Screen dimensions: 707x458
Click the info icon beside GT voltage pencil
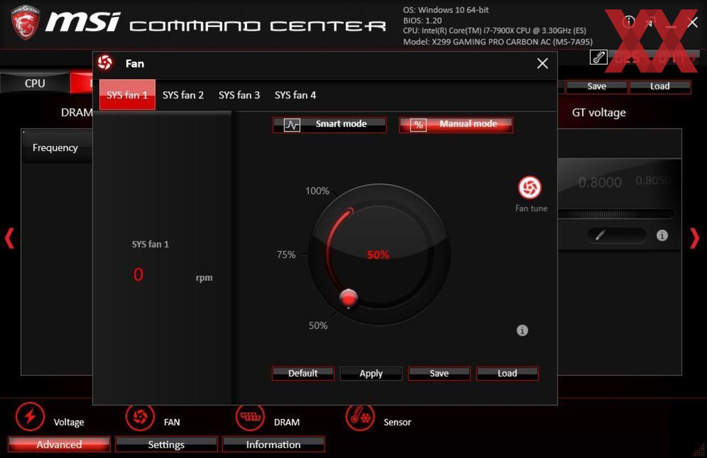pos(662,235)
